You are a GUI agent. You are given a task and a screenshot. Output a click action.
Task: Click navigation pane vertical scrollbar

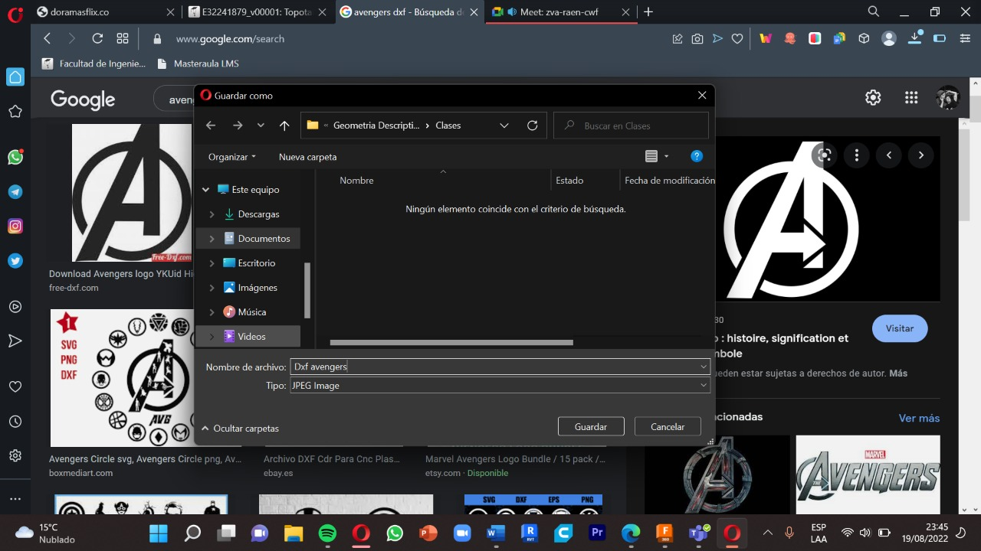tap(307, 291)
